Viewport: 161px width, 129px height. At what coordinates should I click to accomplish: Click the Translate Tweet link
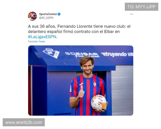pos(36,41)
